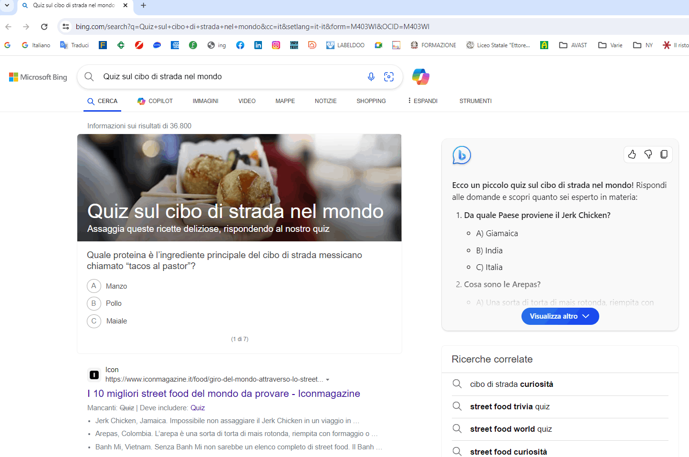
Task: Open the Varie bookmarks folder
Action: pos(610,45)
